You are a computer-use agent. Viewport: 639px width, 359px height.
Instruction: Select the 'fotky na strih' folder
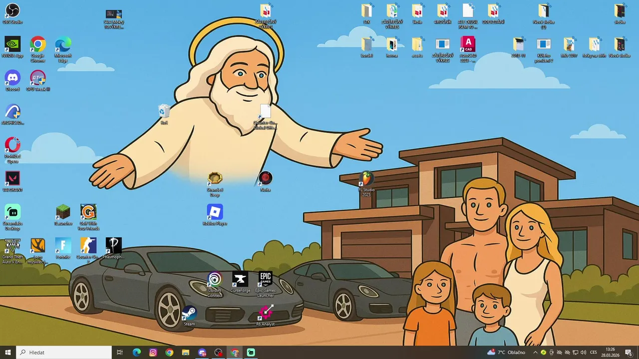click(594, 47)
